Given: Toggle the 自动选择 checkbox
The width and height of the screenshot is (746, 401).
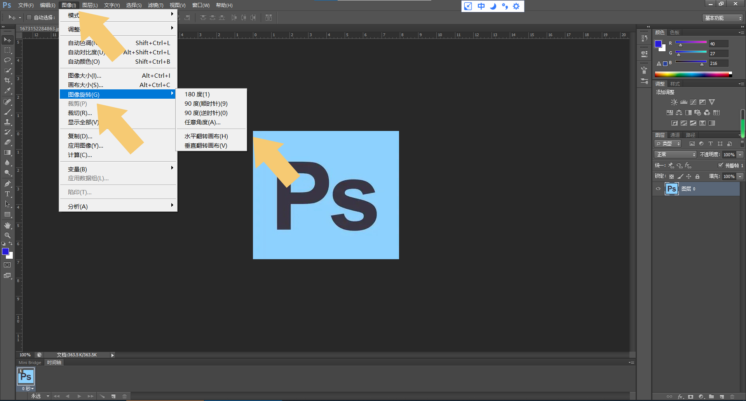Looking at the screenshot, I should click(x=29, y=17).
